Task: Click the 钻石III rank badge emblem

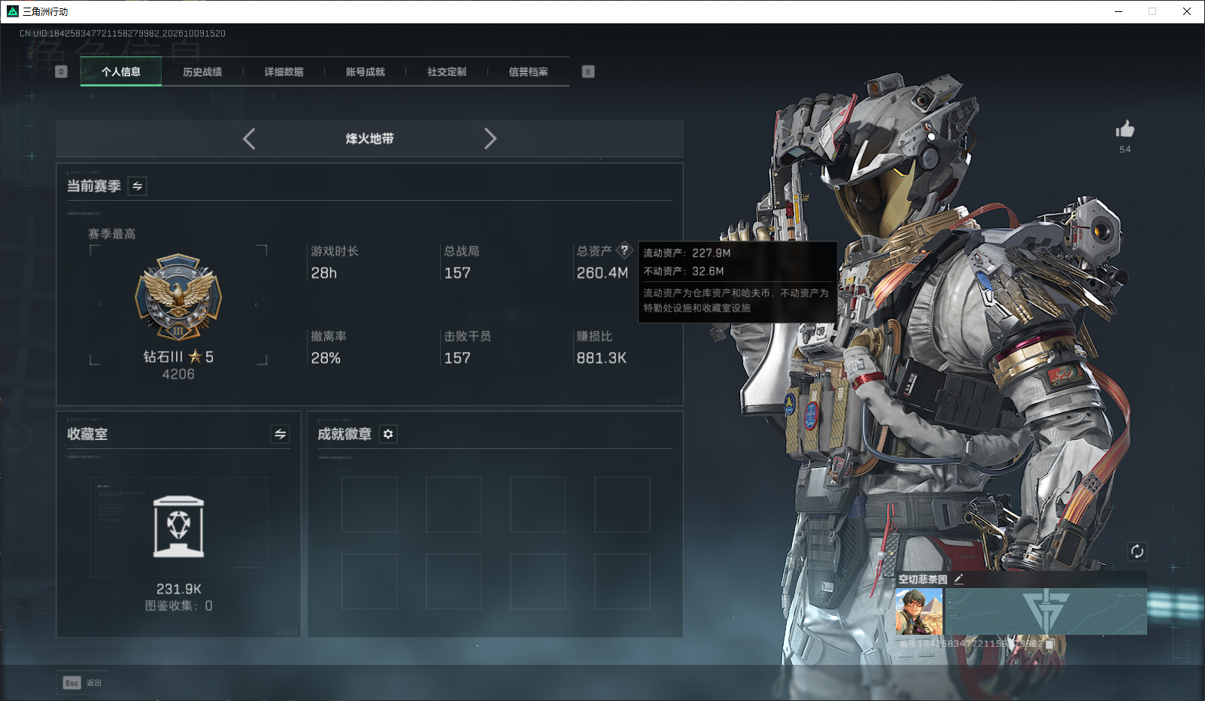Action: 178,297
